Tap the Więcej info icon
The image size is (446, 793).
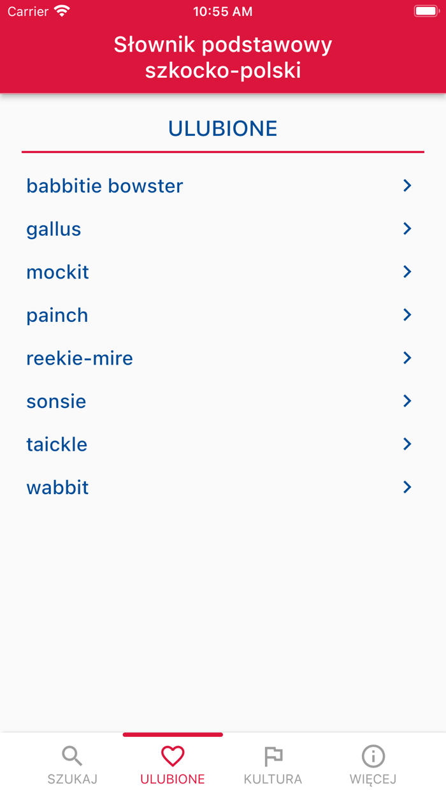click(x=373, y=756)
